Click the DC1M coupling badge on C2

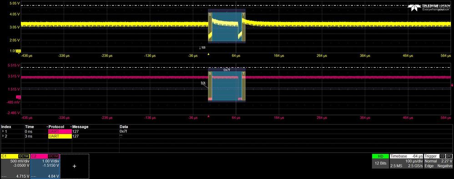tap(54, 156)
